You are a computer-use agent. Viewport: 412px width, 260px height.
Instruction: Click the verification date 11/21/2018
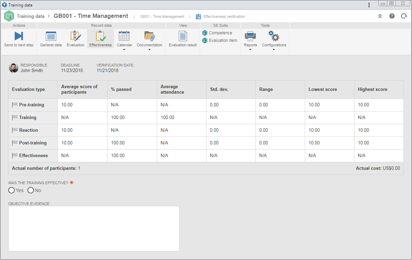108,70
